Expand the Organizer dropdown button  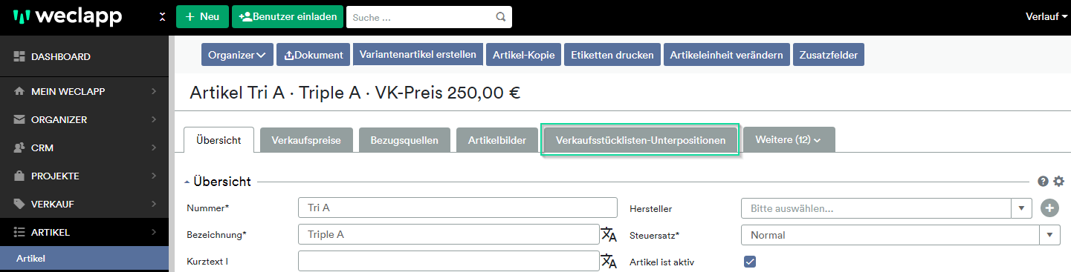tap(237, 55)
